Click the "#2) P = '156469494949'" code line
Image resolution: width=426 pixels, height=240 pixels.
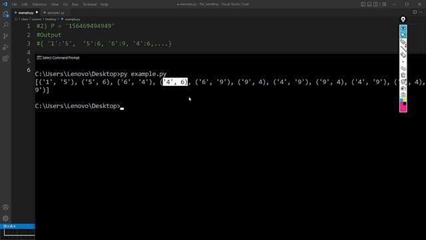[x=75, y=26]
